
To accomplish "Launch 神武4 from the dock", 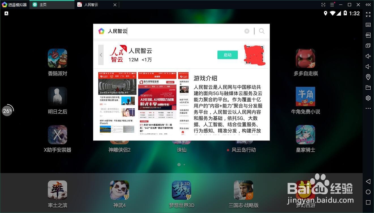I will 119,190.
